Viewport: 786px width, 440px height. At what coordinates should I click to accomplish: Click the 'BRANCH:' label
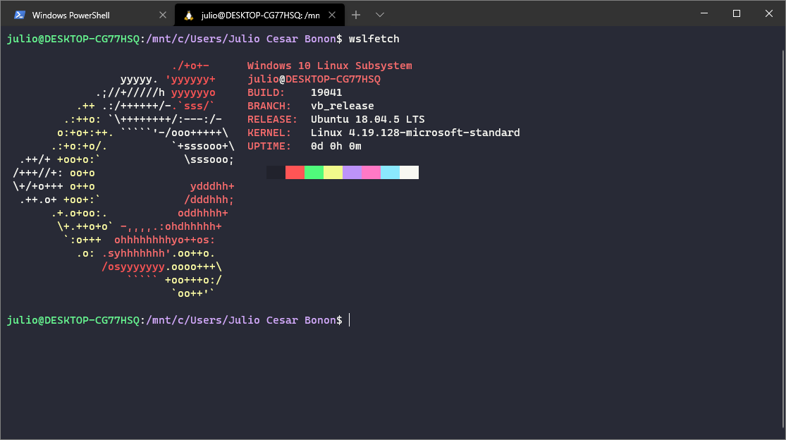(x=269, y=106)
